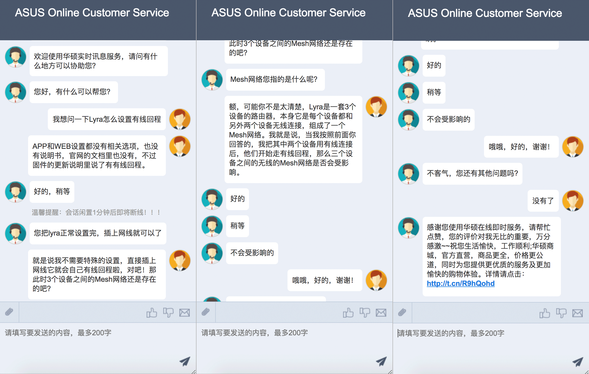
Task: Open the http://t.cn/R9hQohd link
Action: 461,283
